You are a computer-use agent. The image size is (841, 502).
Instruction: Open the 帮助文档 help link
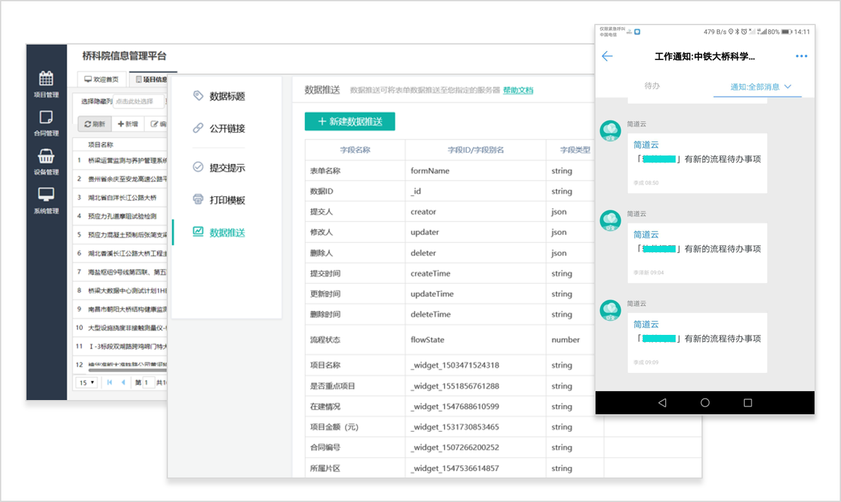tap(518, 90)
